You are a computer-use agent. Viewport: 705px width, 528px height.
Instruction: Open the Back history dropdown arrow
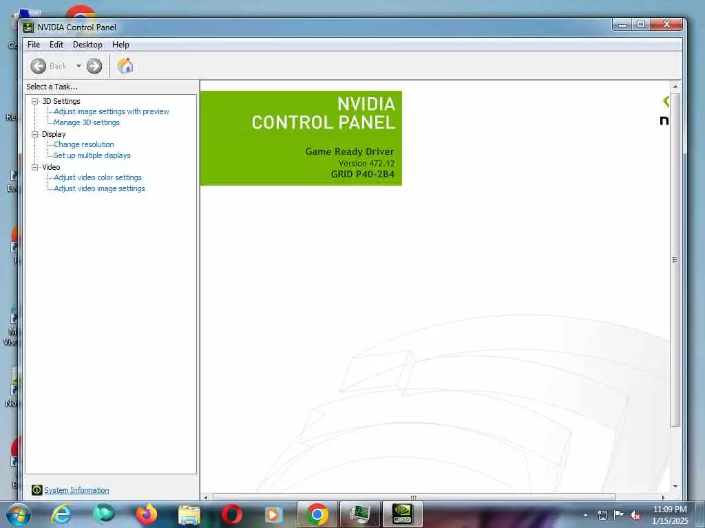point(78,66)
